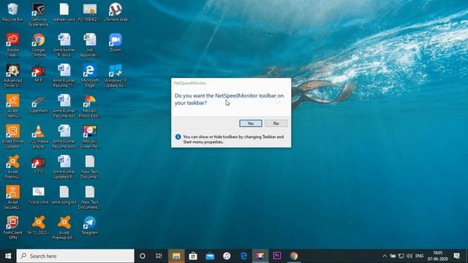468x263 pixels.
Task: Click No in the NetSpeedMonitor dialog
Action: pos(276,123)
